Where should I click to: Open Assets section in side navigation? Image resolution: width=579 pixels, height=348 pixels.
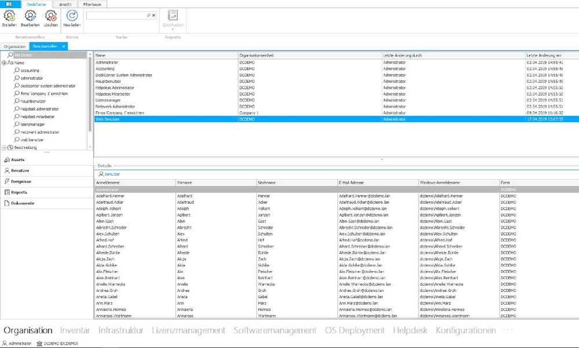click(x=17, y=159)
